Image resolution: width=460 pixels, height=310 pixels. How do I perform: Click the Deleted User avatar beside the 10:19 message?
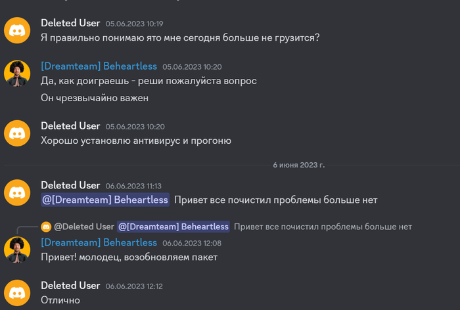(17, 30)
